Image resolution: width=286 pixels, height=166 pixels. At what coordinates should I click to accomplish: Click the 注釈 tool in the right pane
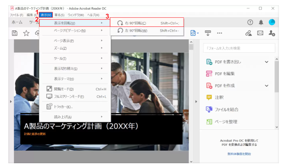(219, 97)
